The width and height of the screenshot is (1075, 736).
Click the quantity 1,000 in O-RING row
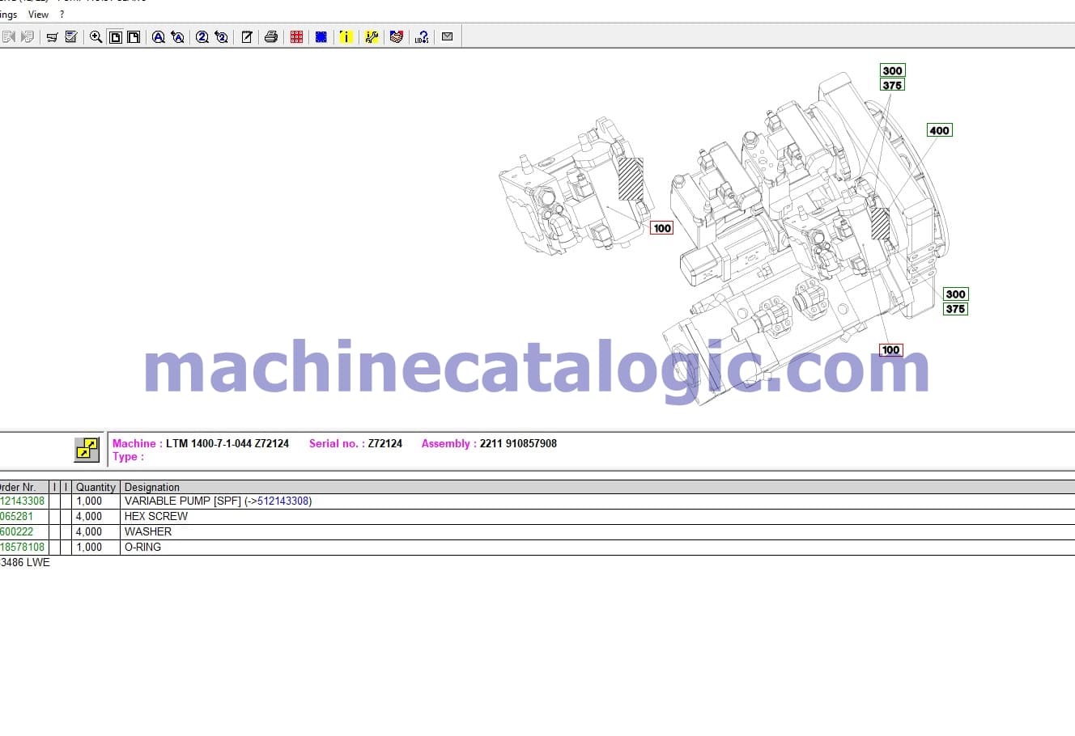(89, 548)
